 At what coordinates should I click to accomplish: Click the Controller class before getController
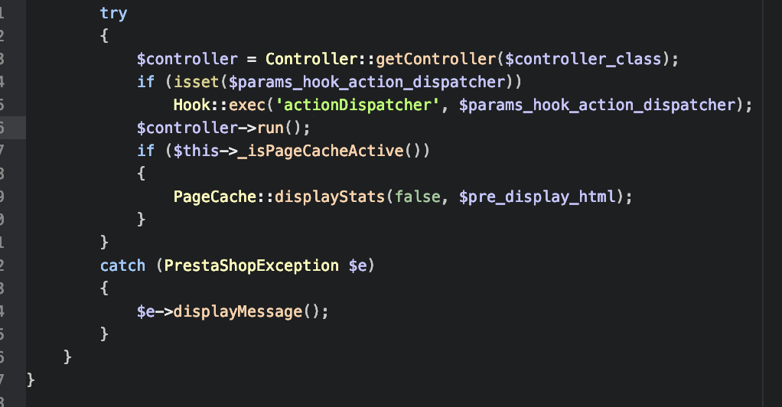pos(311,59)
